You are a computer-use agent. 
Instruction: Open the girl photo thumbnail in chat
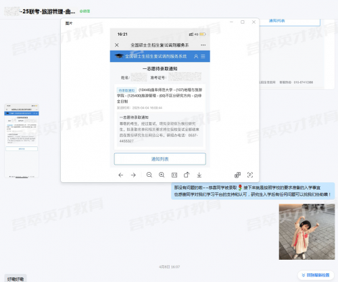(307, 232)
